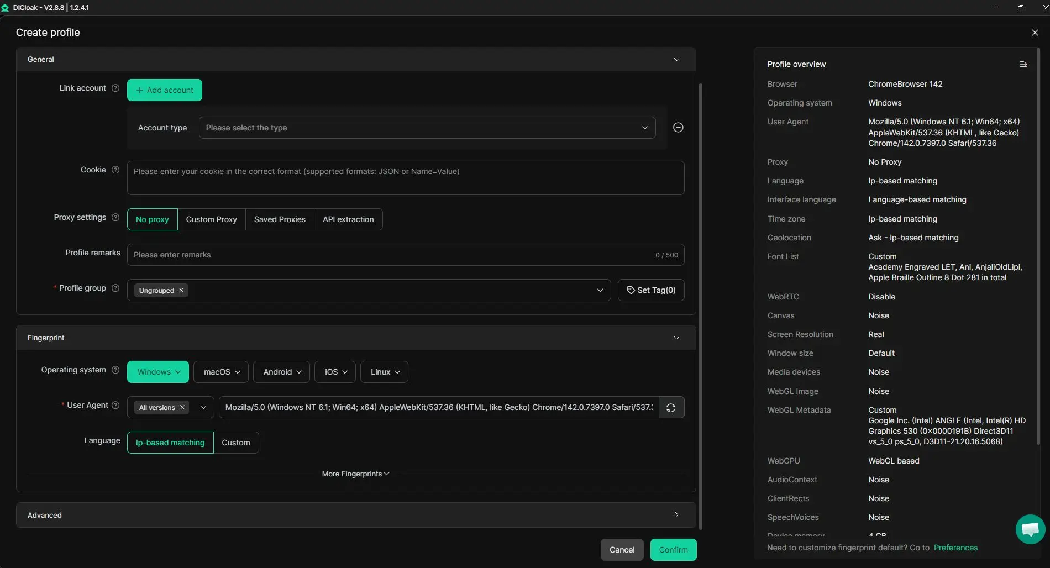Viewport: 1050px width, 568px height.
Task: Remove the Ungrouped tag with its X
Action: 181,291
